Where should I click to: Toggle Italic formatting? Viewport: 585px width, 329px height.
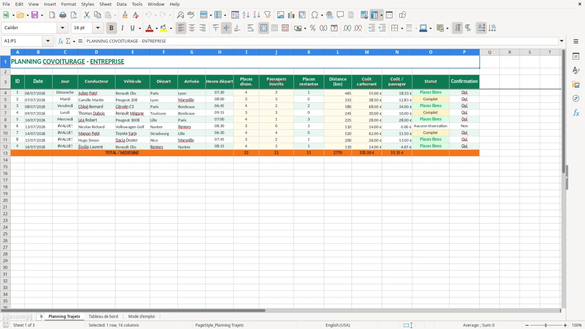(x=122, y=28)
